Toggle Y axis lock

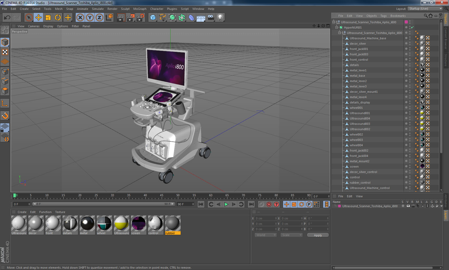[90, 18]
